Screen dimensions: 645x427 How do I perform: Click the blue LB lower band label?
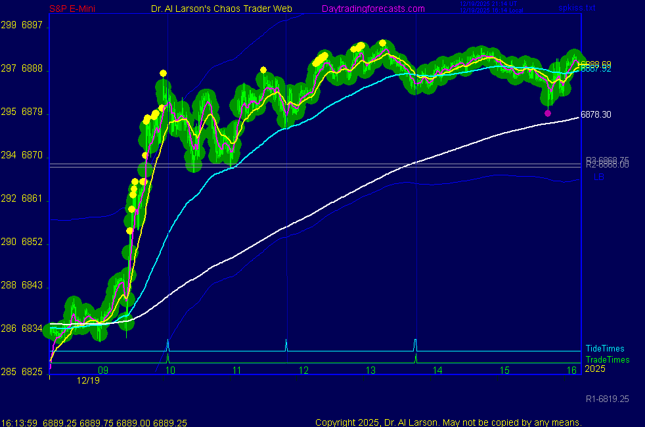click(x=598, y=177)
